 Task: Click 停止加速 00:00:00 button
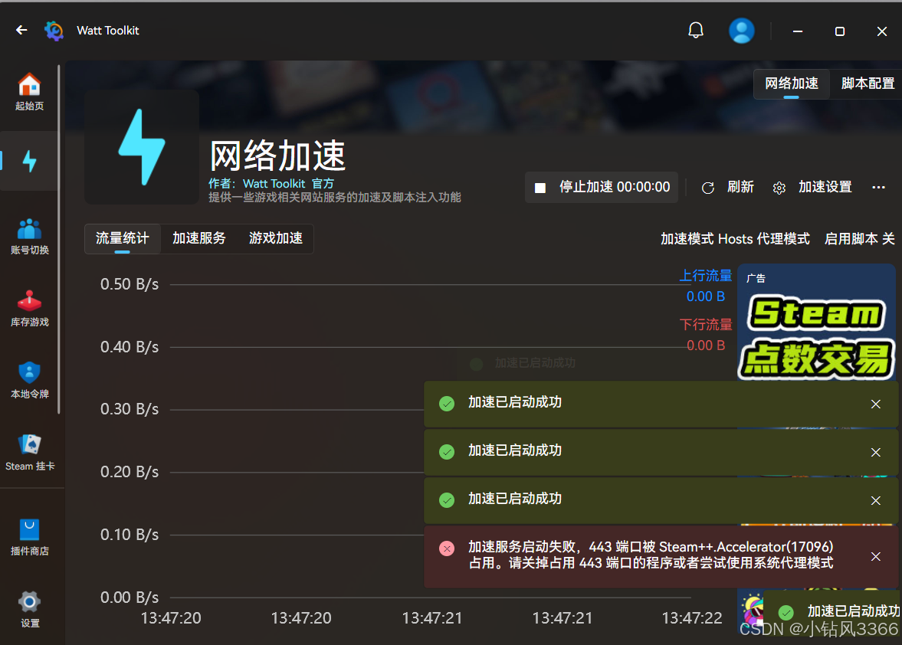pyautogui.click(x=602, y=188)
